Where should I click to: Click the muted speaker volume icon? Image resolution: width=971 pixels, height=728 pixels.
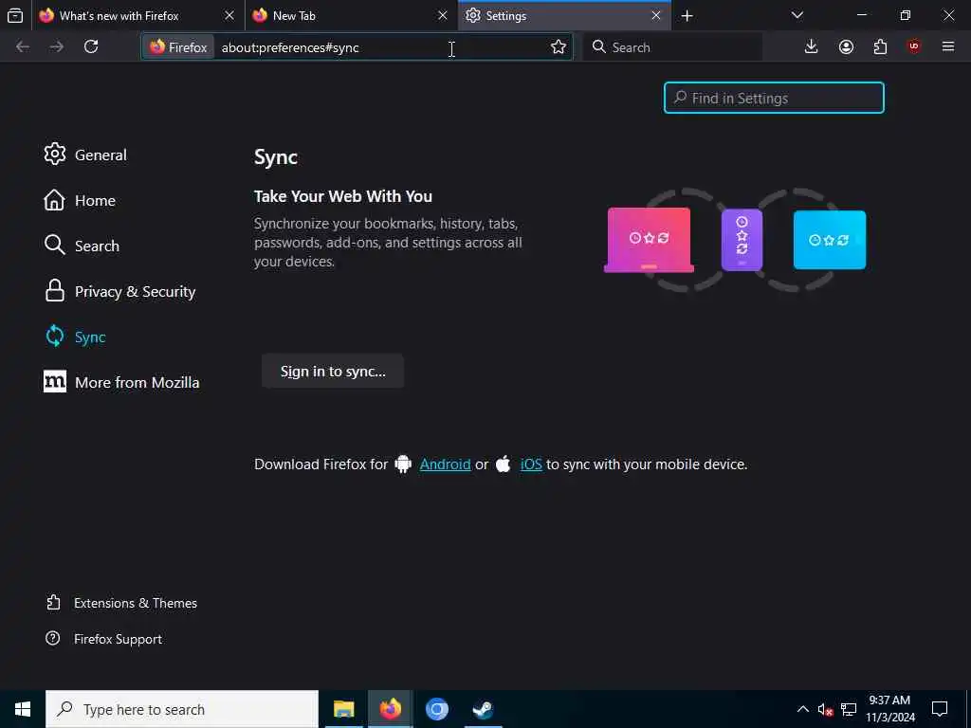(825, 709)
